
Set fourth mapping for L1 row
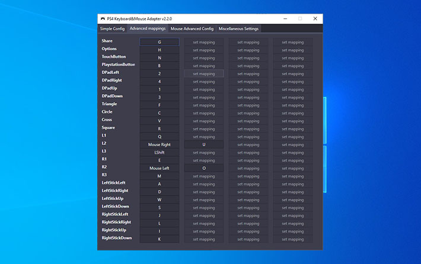coord(293,137)
